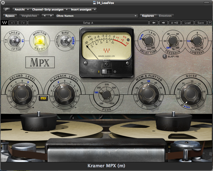Click the Kopieren button
The height and width of the screenshot is (171, 213).
(x=148, y=16)
